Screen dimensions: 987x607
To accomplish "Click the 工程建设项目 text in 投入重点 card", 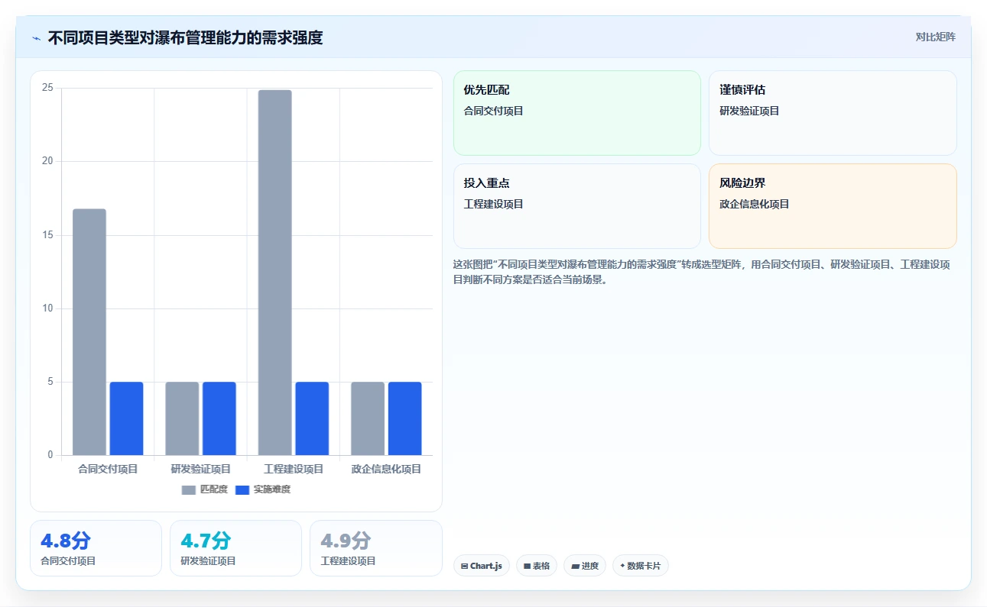I will tap(494, 204).
